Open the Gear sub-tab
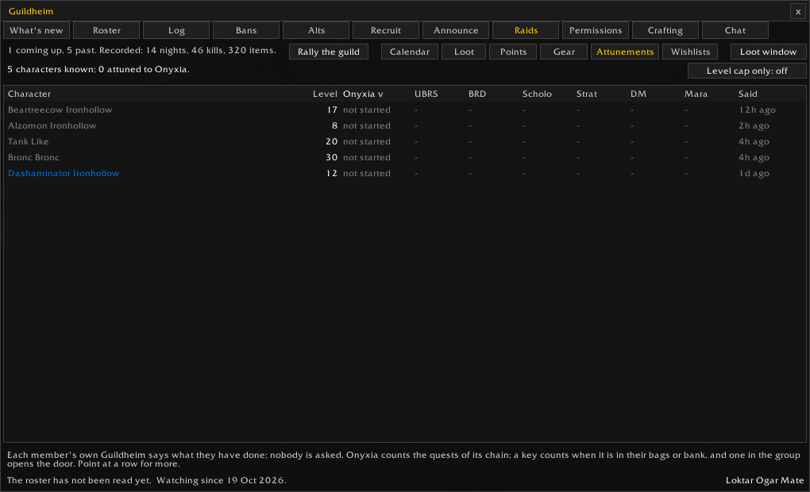Viewport: 810px width, 492px height. (x=564, y=52)
